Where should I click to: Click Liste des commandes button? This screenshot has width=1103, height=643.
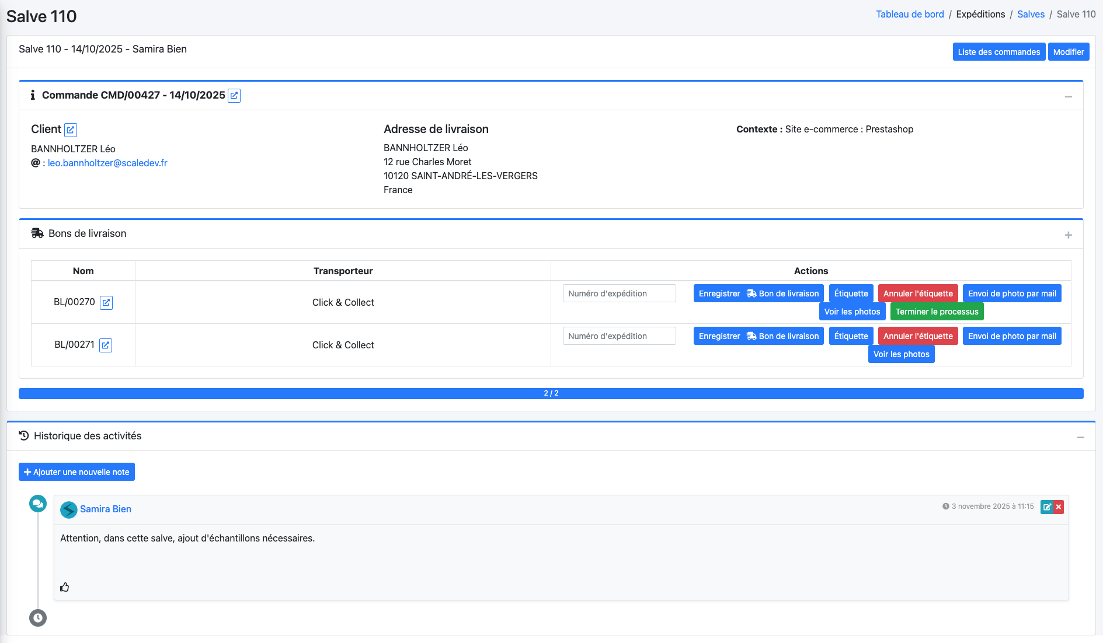998,52
